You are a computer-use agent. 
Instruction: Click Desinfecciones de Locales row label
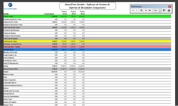[11, 91]
